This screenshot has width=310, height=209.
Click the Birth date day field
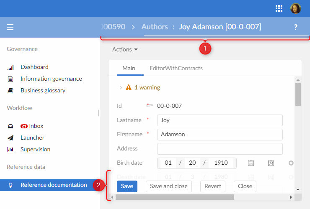click(192, 163)
